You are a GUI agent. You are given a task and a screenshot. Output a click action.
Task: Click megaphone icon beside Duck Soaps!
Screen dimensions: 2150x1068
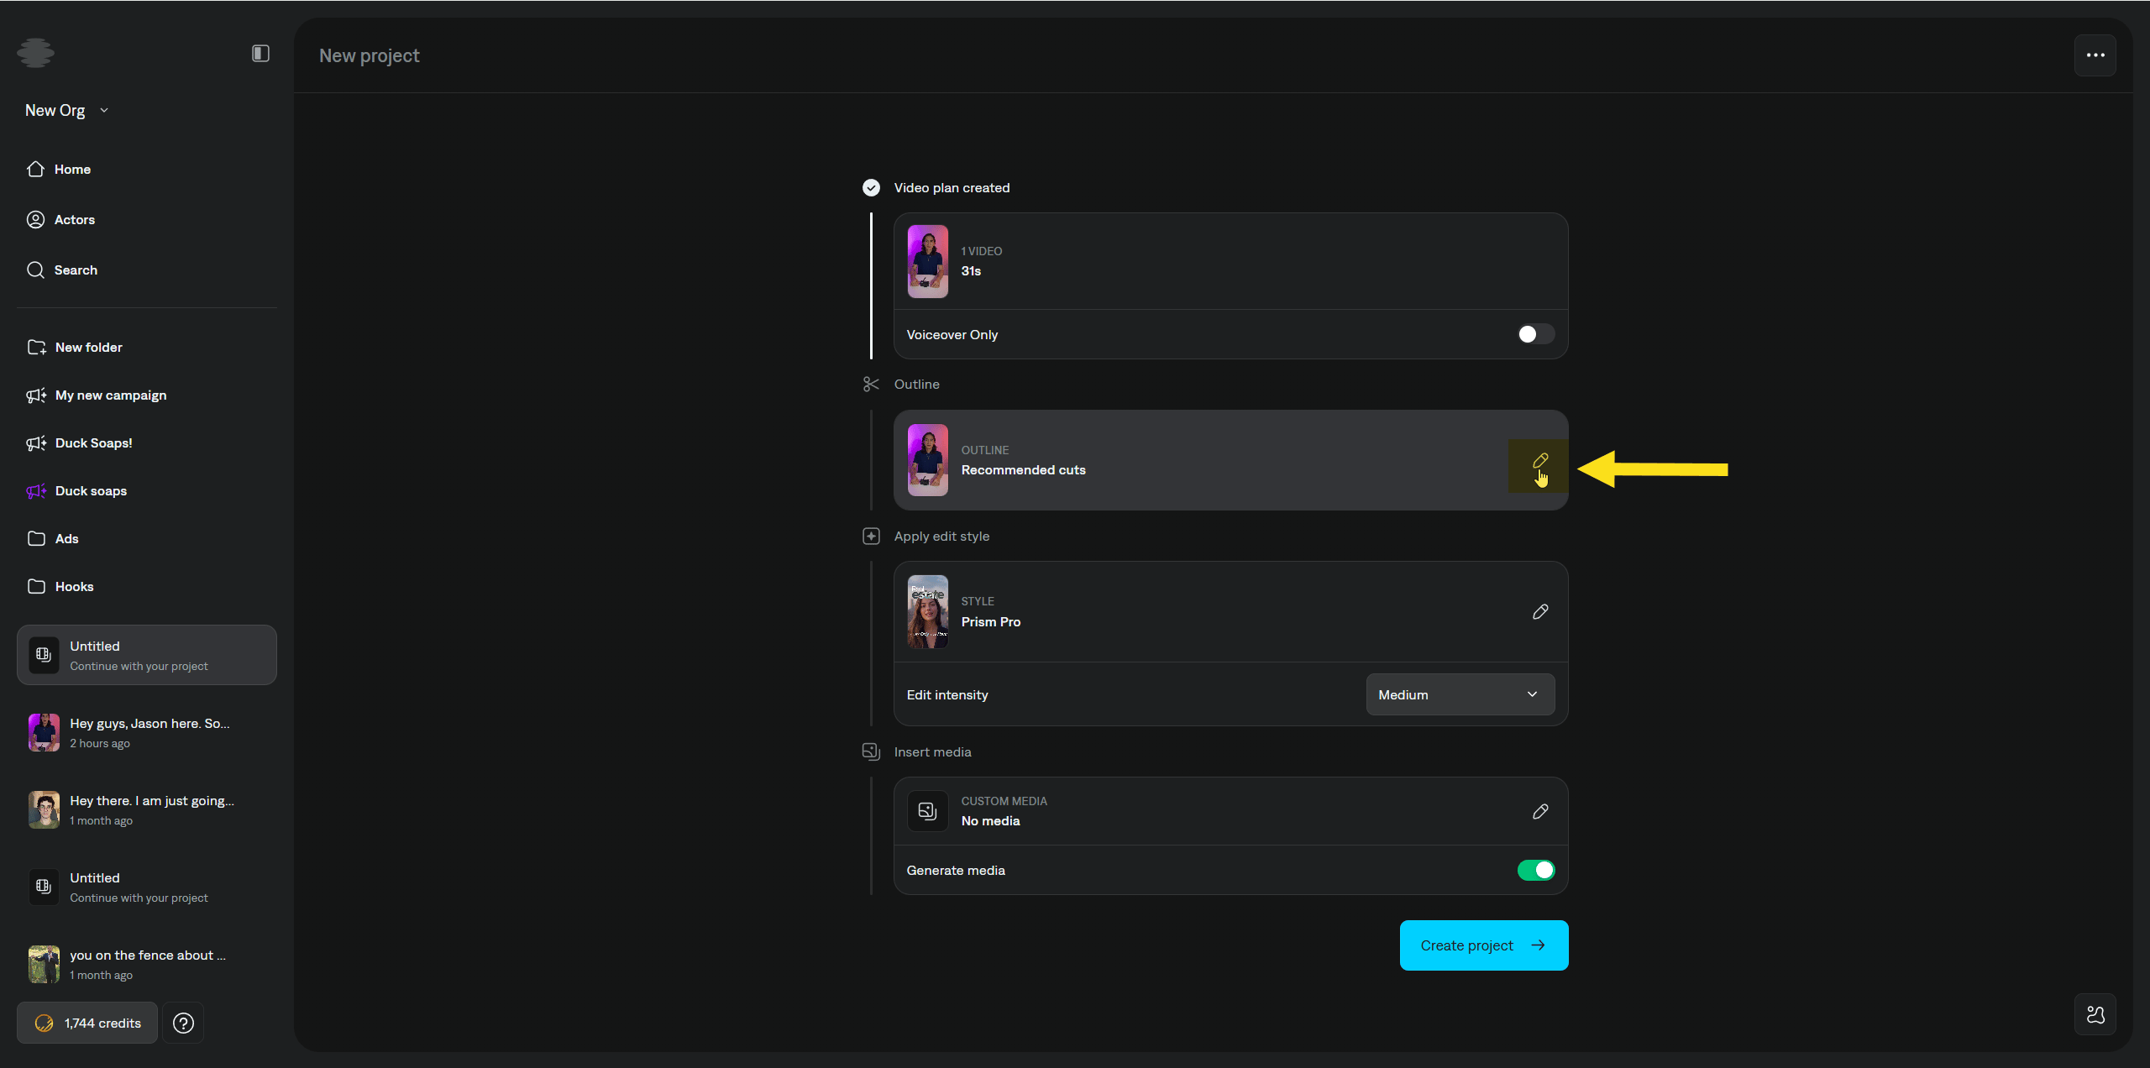(36, 442)
